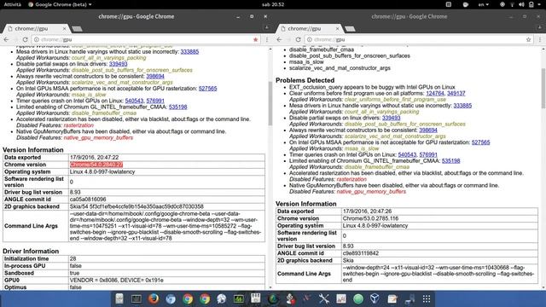The height and width of the screenshot is (307, 546).
Task: Open link 398694 in left window
Action: coord(155,76)
